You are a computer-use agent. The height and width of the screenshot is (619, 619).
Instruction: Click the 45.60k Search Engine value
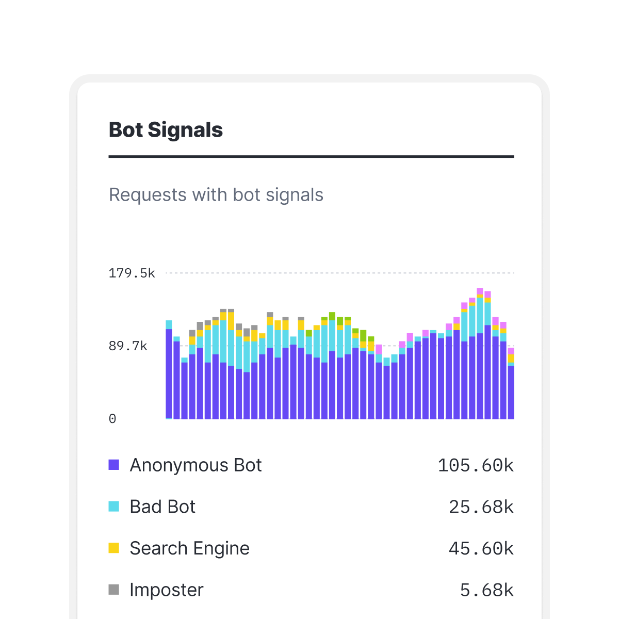[x=481, y=548]
